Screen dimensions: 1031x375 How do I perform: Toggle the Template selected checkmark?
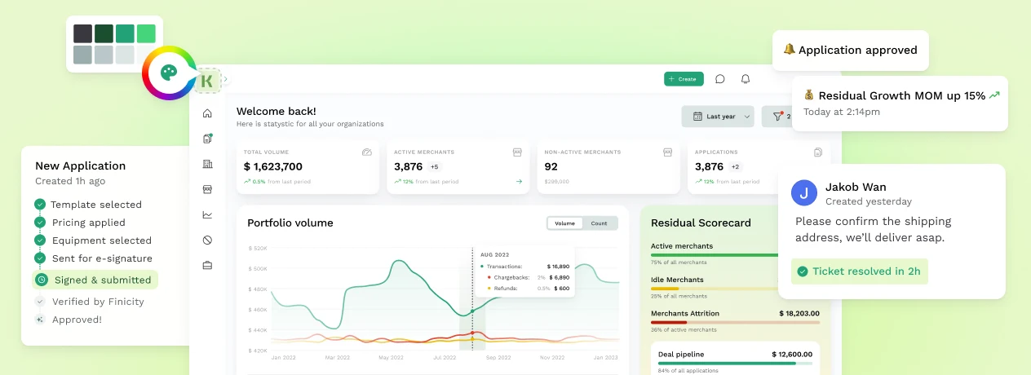point(40,205)
